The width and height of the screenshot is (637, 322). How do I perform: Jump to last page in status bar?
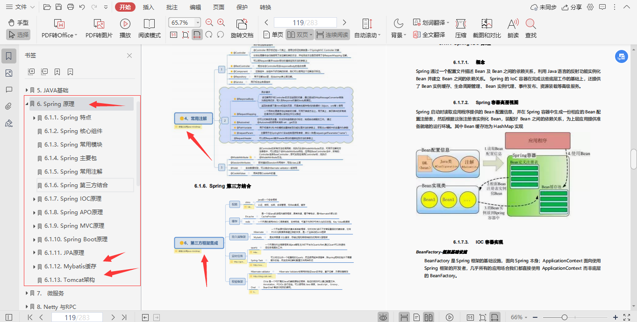tap(124, 317)
